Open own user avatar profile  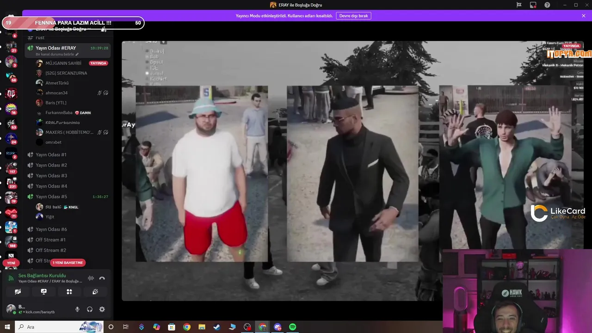(11, 309)
